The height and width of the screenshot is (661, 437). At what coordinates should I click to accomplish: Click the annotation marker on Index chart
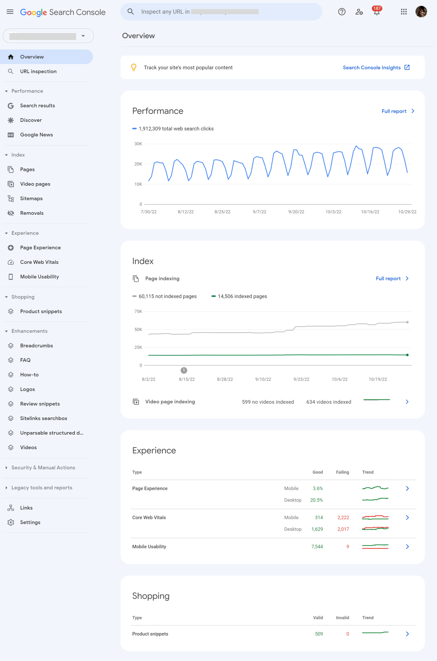(x=184, y=370)
